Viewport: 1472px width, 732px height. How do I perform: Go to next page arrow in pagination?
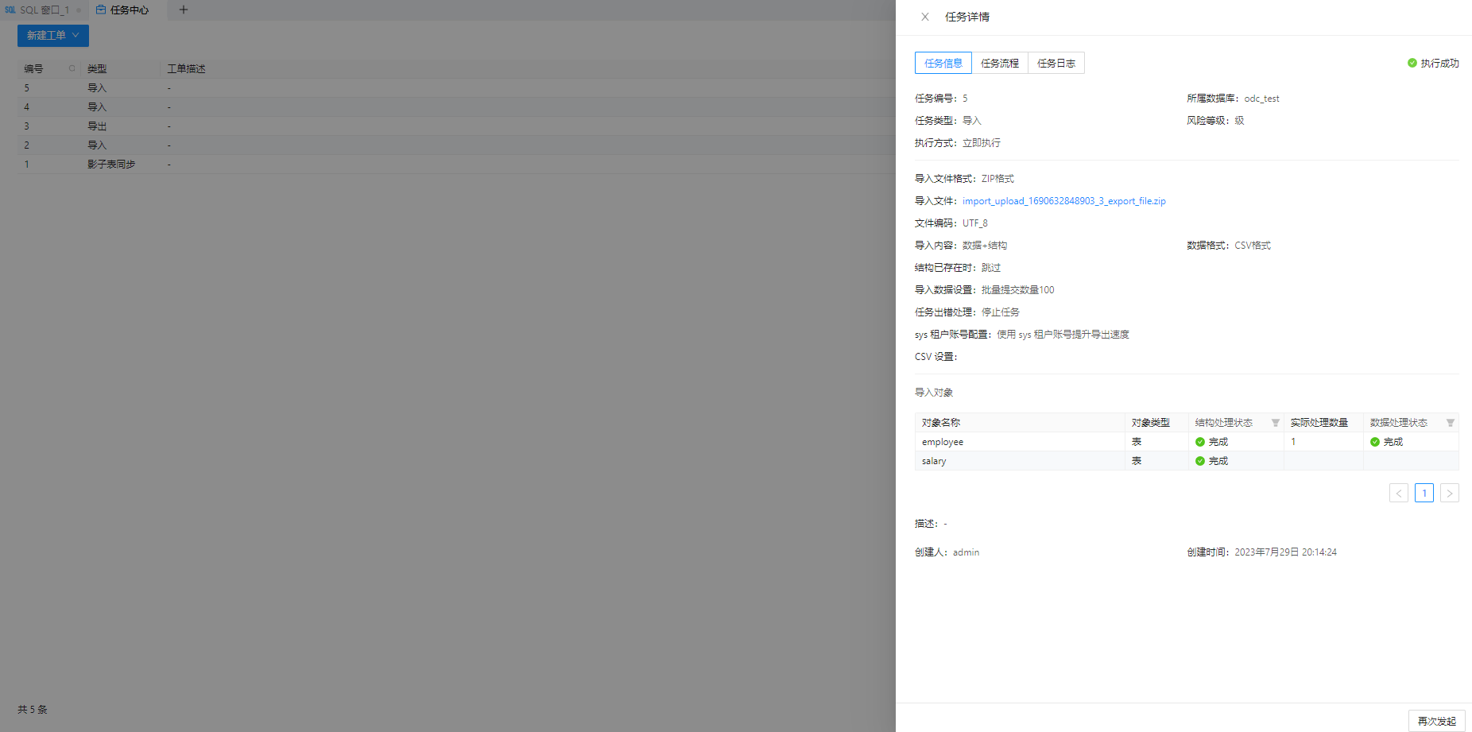coord(1450,493)
